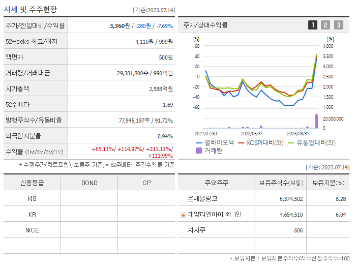
Task: Switch to chart tab 2
Action: [x=325, y=25]
